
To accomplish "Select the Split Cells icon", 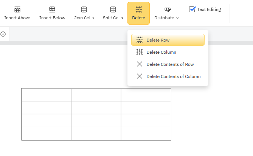I will 113,9.
